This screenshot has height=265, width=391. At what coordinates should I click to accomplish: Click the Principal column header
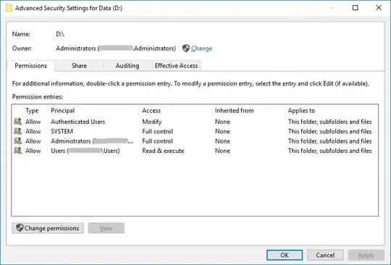point(62,111)
